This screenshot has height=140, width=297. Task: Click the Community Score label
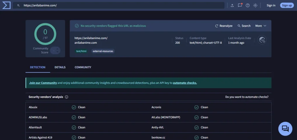[41, 50]
